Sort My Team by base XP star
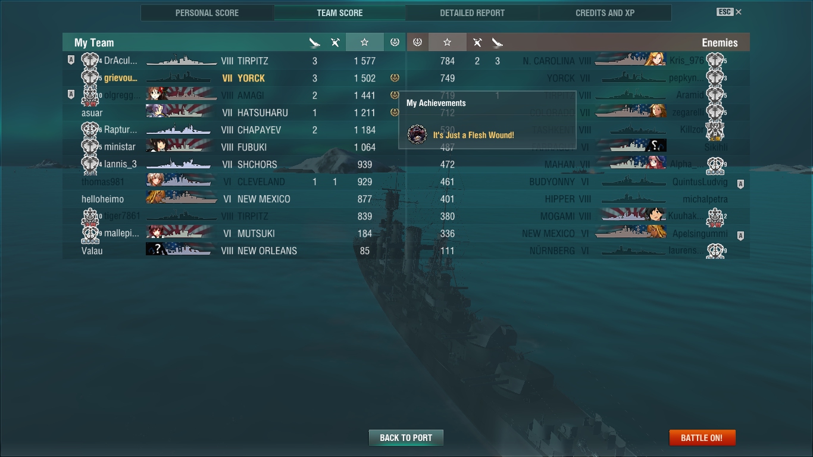This screenshot has width=813, height=457. (x=364, y=42)
